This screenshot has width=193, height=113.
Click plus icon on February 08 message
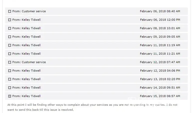[x=10, y=28]
